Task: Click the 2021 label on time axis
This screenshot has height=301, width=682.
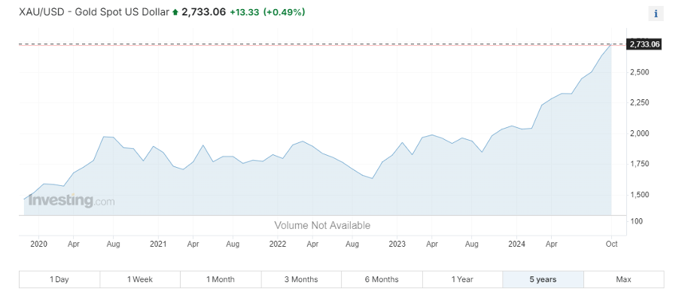Action: 158,244
